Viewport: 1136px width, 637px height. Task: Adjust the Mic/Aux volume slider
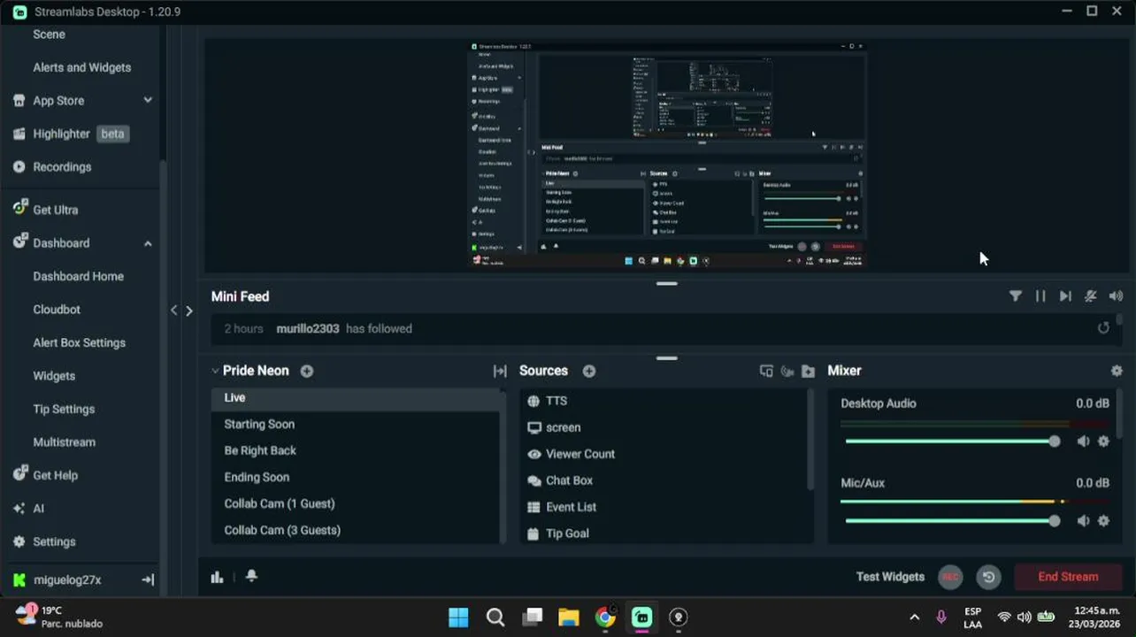952,521
